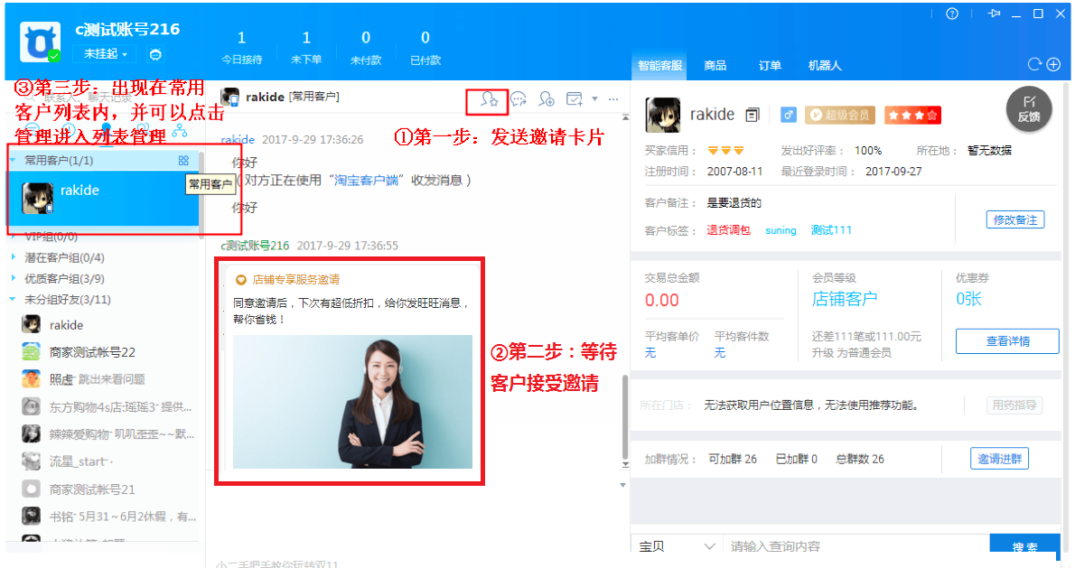Switch to the 订单 tab
Image resolution: width=1075 pixels, height=568 pixels.
[770, 66]
